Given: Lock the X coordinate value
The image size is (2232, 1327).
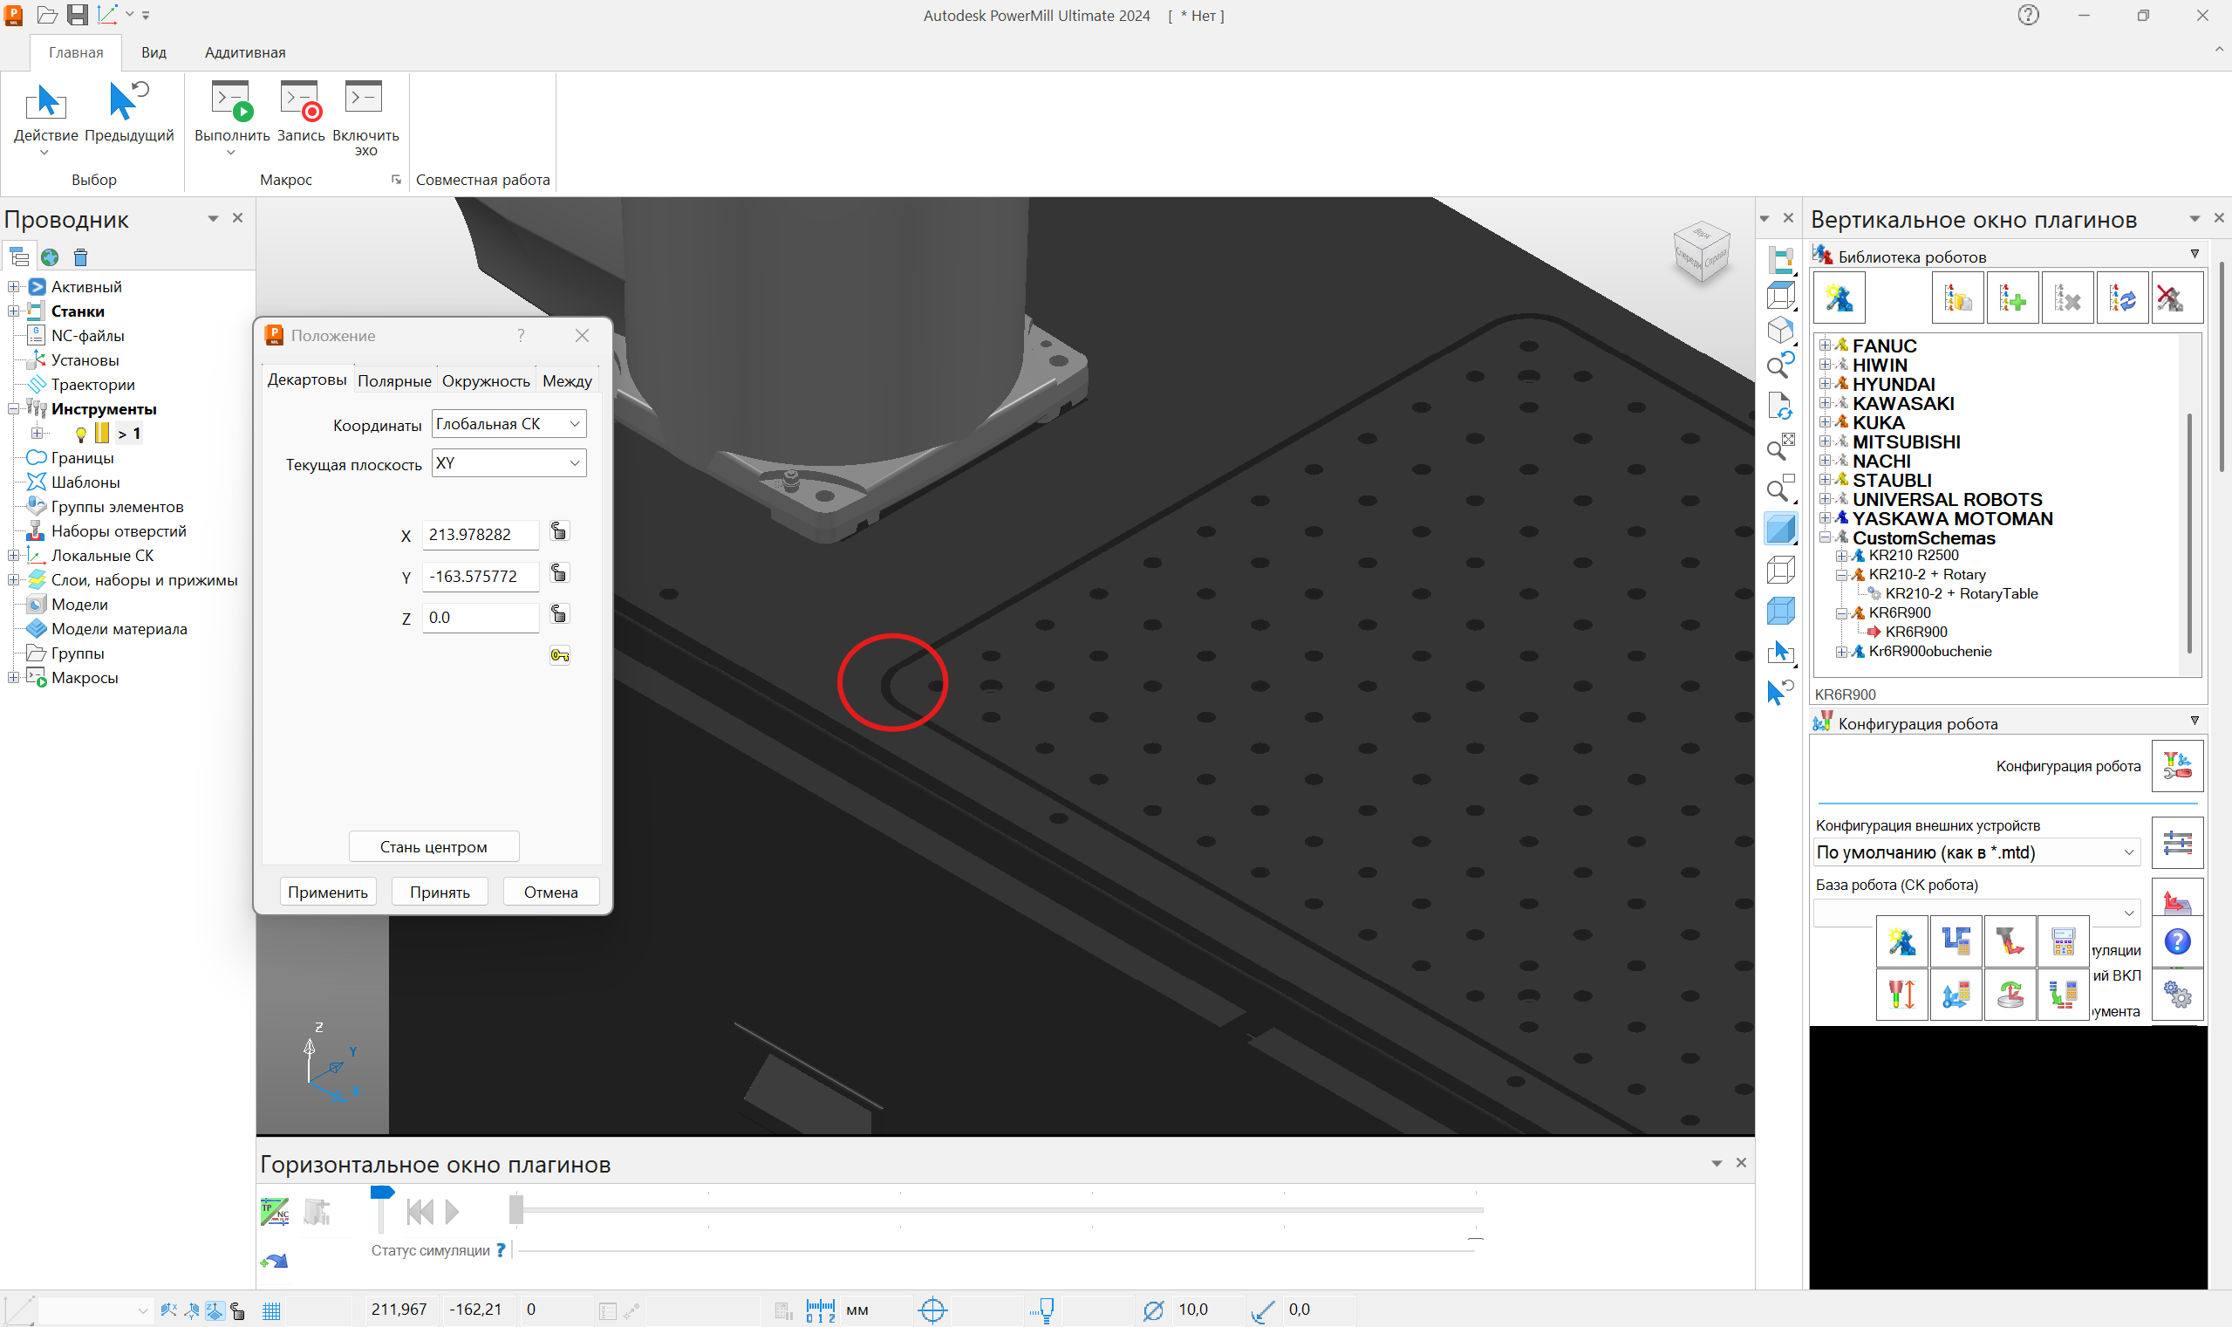Looking at the screenshot, I should 559,532.
